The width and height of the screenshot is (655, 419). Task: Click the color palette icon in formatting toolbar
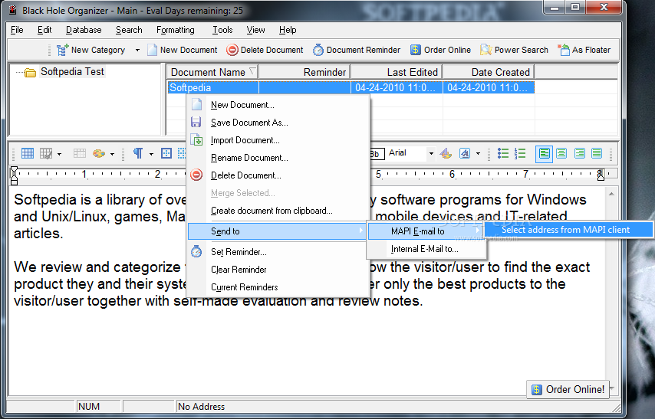[99, 153]
